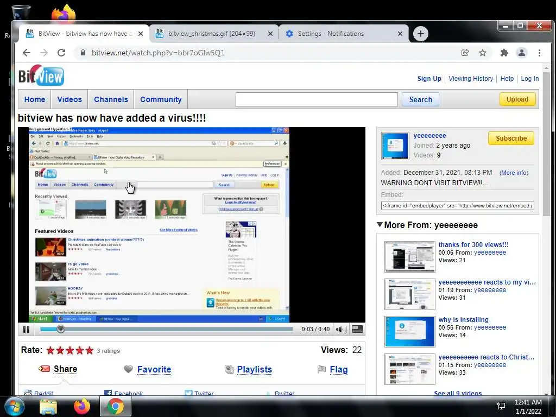
Task: Click the fifth rating star
Action: (x=90, y=350)
